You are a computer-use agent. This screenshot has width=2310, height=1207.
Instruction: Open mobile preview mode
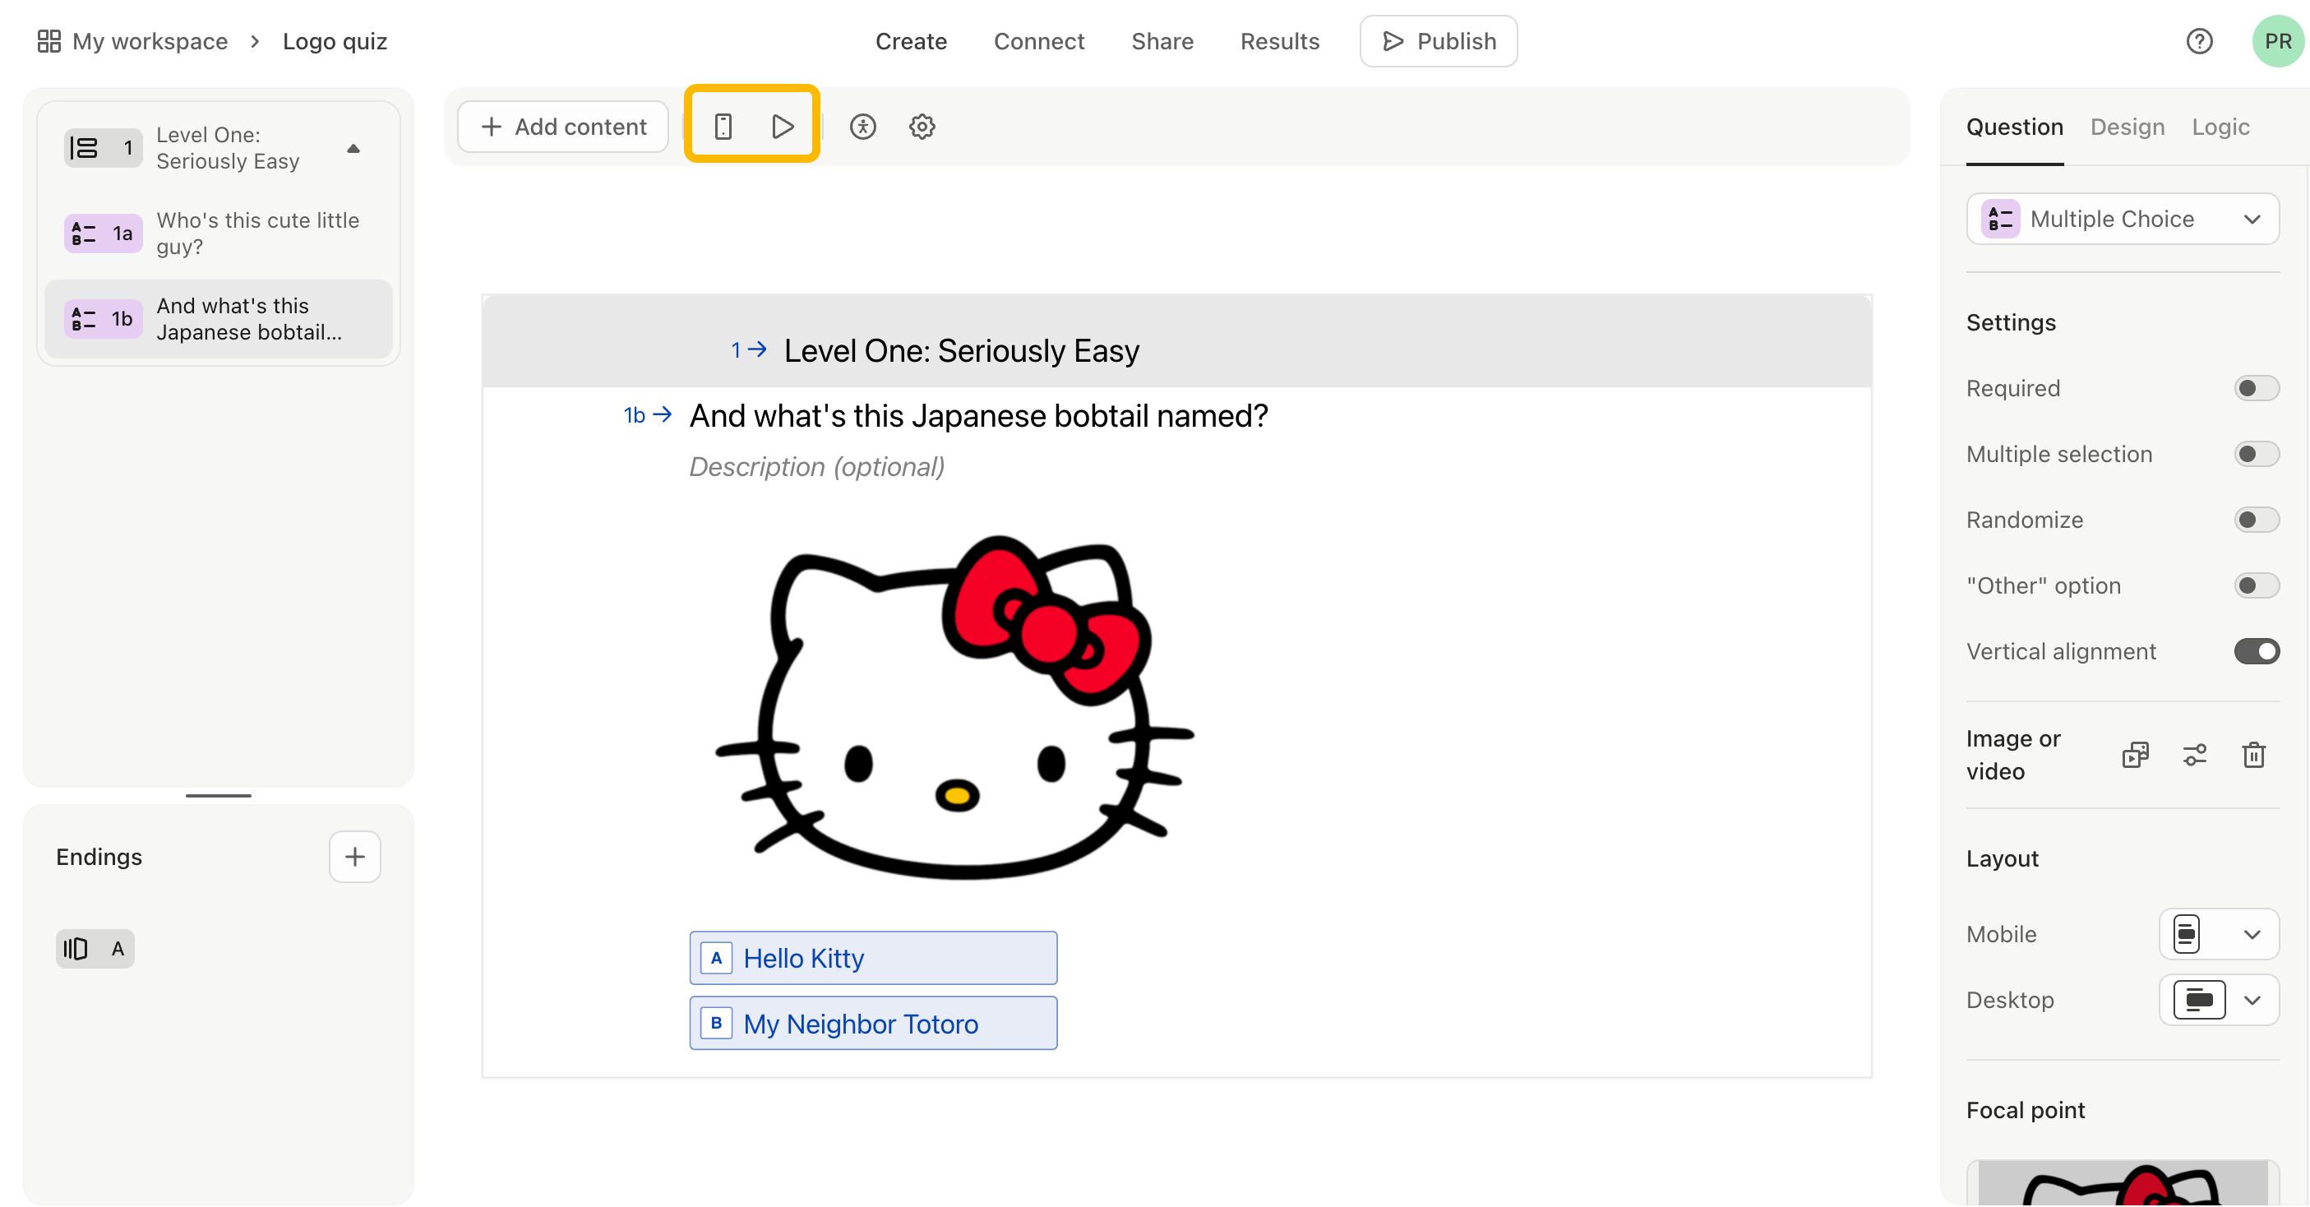coord(723,127)
